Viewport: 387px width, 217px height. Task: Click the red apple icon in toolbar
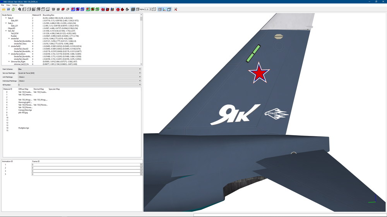tap(122, 9)
